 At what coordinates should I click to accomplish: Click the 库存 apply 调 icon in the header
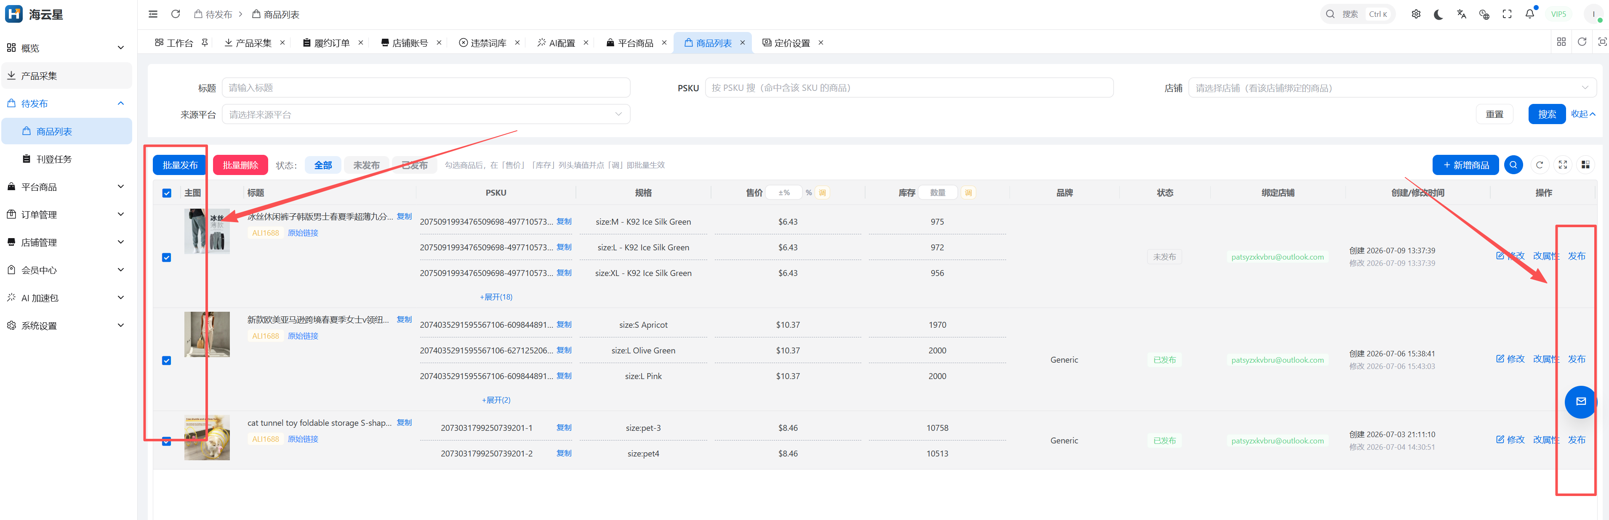pyautogui.click(x=968, y=193)
